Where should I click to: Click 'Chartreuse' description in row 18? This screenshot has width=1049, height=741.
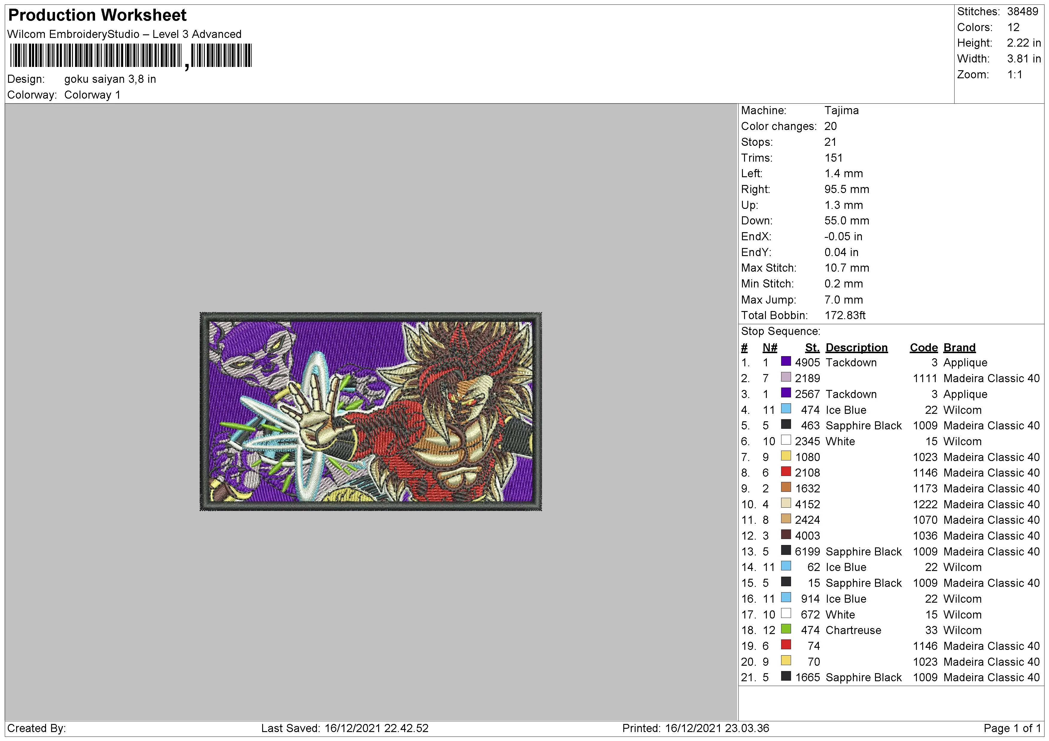pyautogui.click(x=853, y=630)
